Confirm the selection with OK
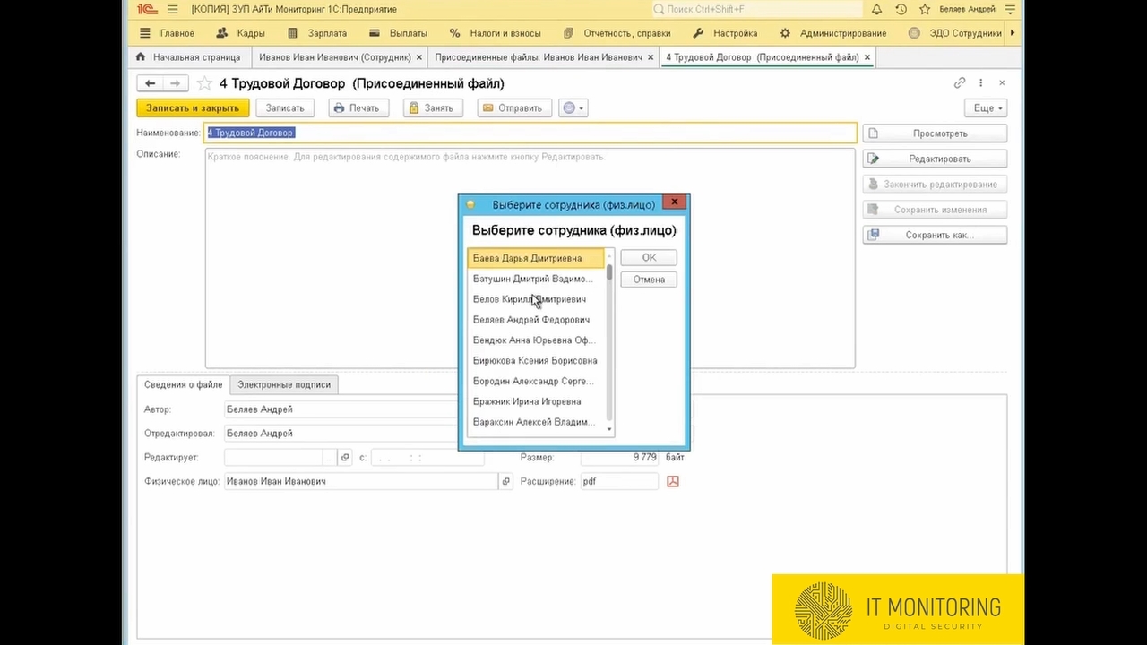This screenshot has height=645, width=1147. (649, 258)
